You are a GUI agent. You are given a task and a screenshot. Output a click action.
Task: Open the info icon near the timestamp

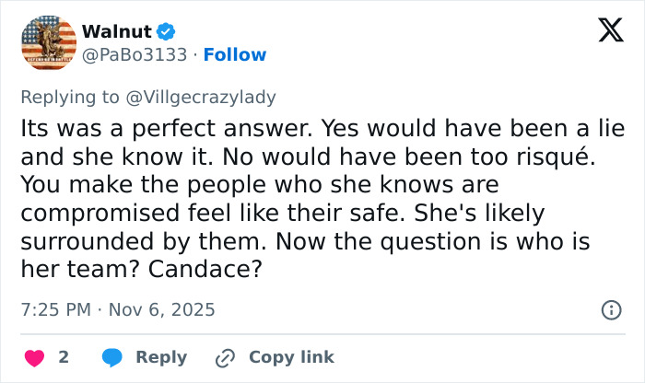[x=611, y=309]
